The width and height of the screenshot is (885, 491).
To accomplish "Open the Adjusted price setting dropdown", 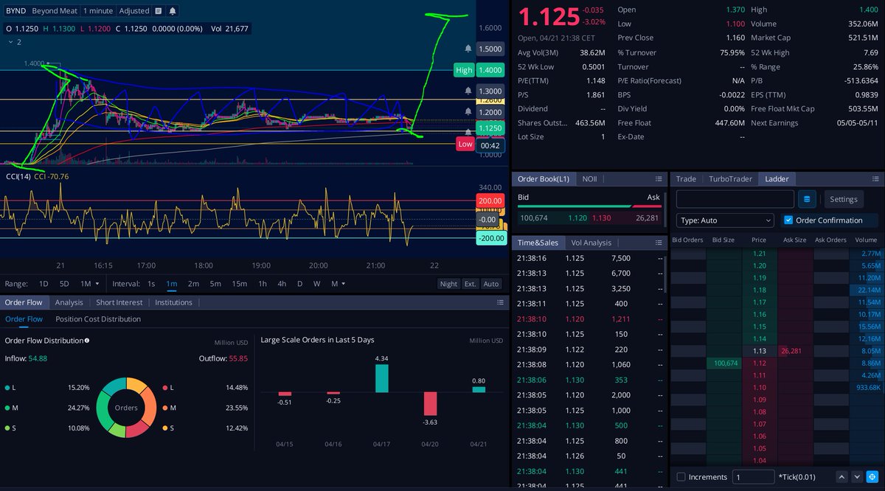I will coord(134,11).
